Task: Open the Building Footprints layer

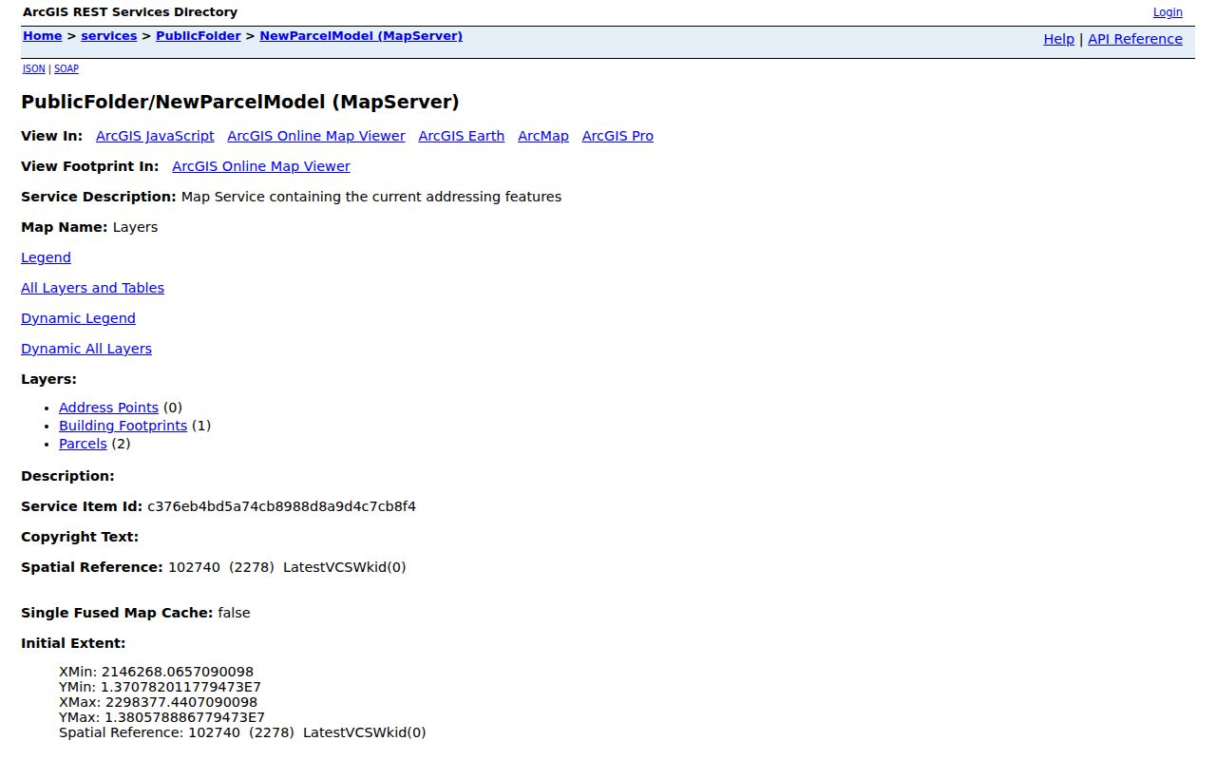Action: click(x=123, y=426)
